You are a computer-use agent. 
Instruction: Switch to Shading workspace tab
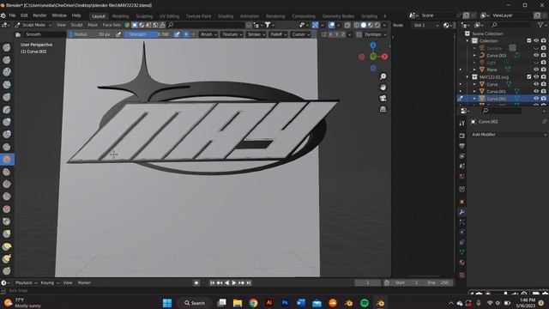click(x=226, y=16)
